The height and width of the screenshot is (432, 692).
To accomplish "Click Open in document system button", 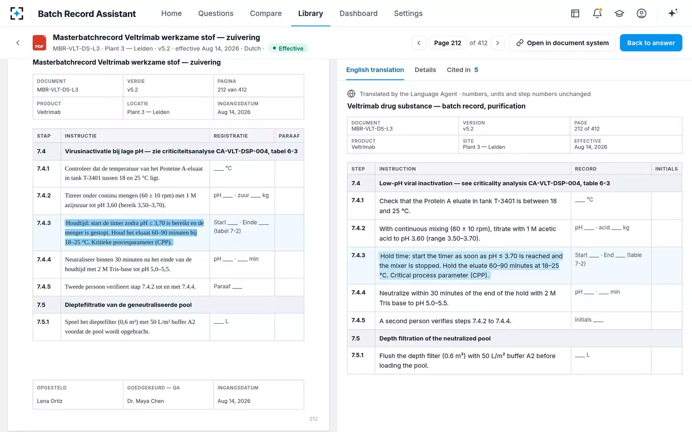I will 562,43.
